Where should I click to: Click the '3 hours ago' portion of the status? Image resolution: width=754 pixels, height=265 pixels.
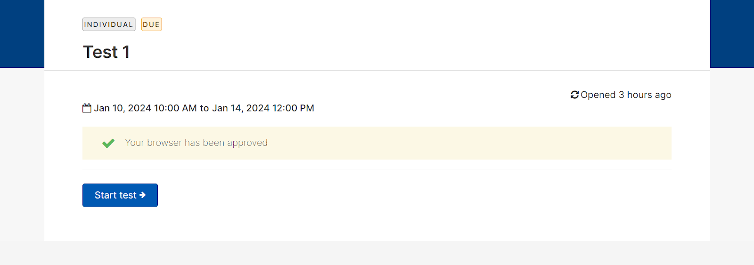pos(645,95)
